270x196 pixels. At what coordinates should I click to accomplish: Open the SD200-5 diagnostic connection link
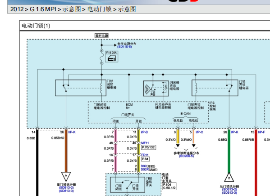click(186, 156)
